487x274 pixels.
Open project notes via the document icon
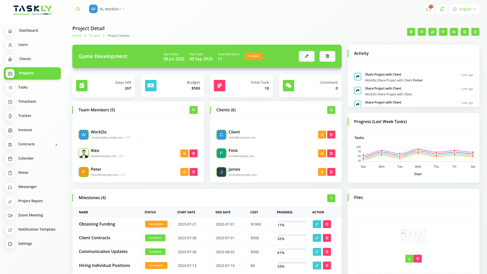coord(464,32)
